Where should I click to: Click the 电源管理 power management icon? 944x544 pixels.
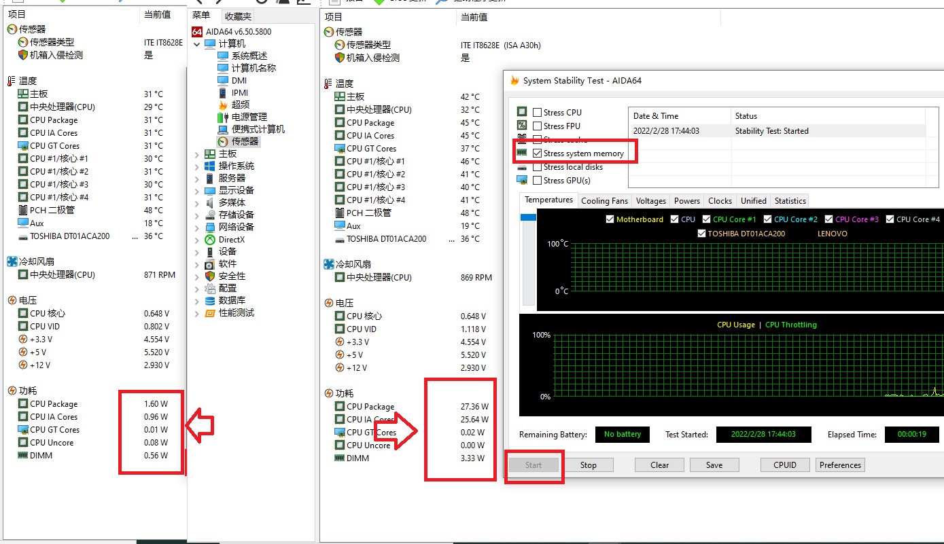click(x=223, y=117)
